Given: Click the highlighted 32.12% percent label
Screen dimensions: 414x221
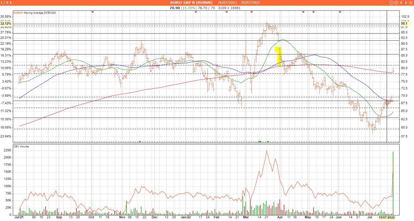Looking at the screenshot, I should (6, 24).
